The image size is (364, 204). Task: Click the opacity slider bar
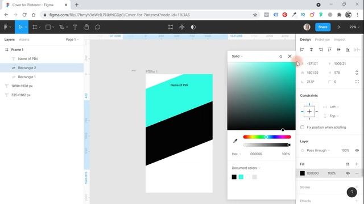click(267, 145)
